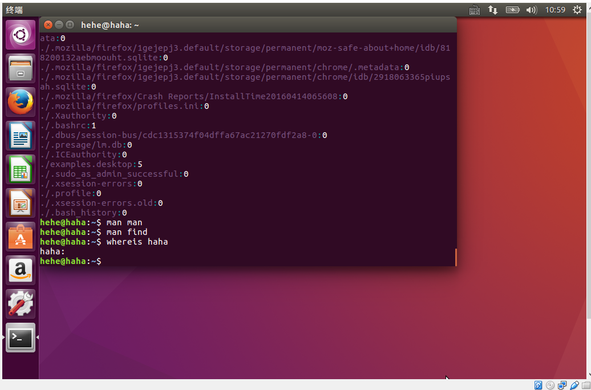
Task: Click the chrome/.metadata:0 output line
Action: pyautogui.click(x=225, y=67)
